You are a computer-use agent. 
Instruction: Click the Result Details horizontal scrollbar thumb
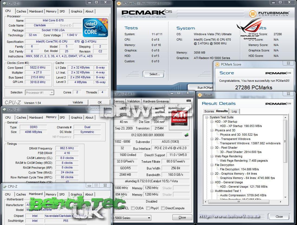click(x=239, y=202)
